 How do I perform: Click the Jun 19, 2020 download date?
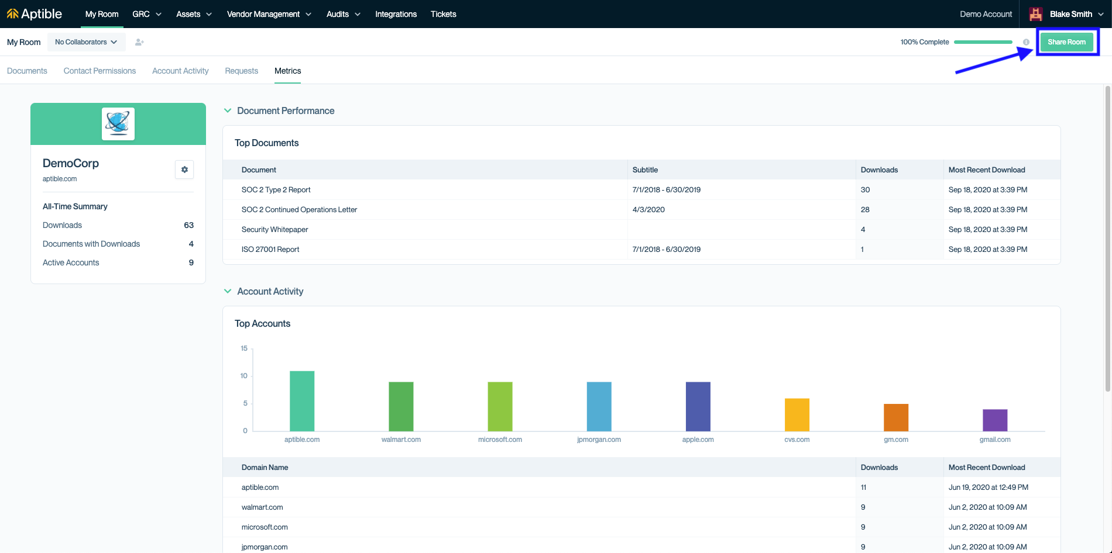point(989,488)
